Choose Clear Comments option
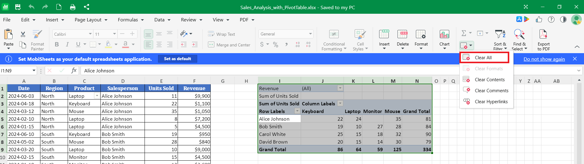Image resolution: width=584 pixels, height=164 pixels. (x=486, y=90)
